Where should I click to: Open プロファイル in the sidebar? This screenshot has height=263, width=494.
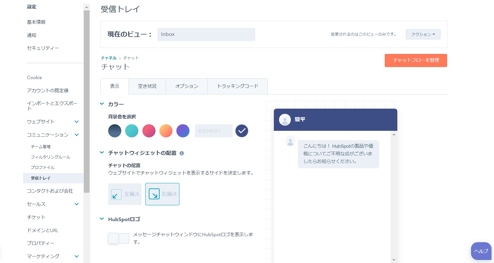coord(42,167)
